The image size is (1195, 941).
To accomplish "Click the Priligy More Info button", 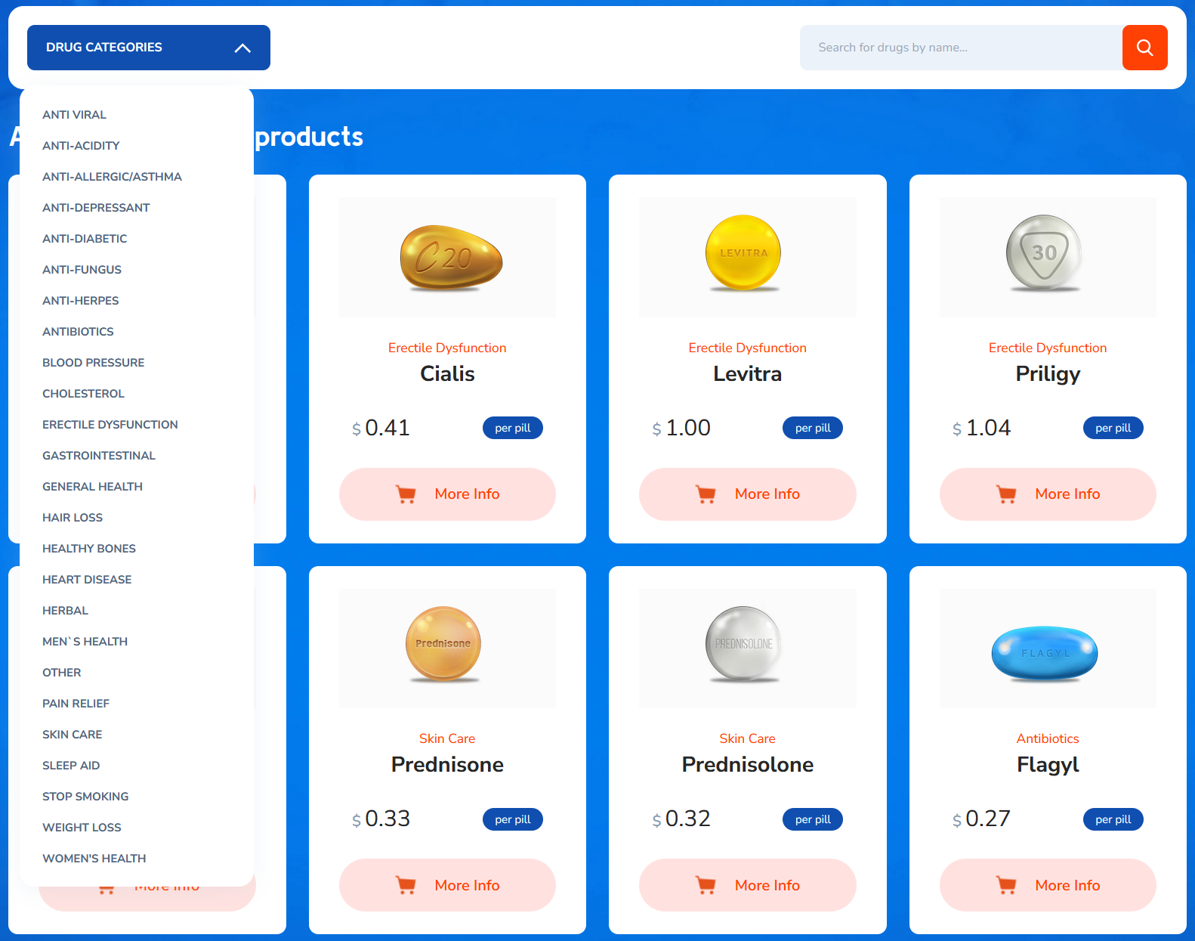I will [1048, 494].
